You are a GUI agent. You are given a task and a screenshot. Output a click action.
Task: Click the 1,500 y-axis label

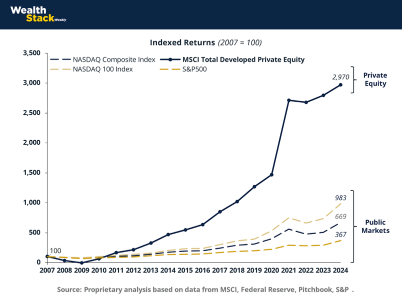pyautogui.click(x=32, y=173)
